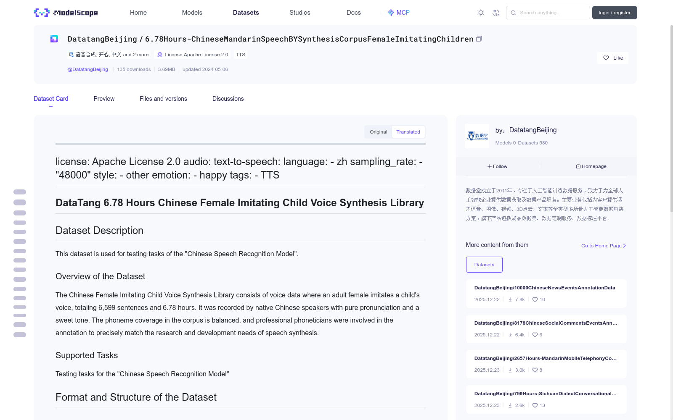Click the MCP diamond icon

pos(391,13)
